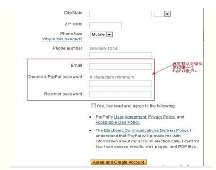Viewport: 216px width, 170px height.
Task: Click the state selector box
Action: [162, 14]
